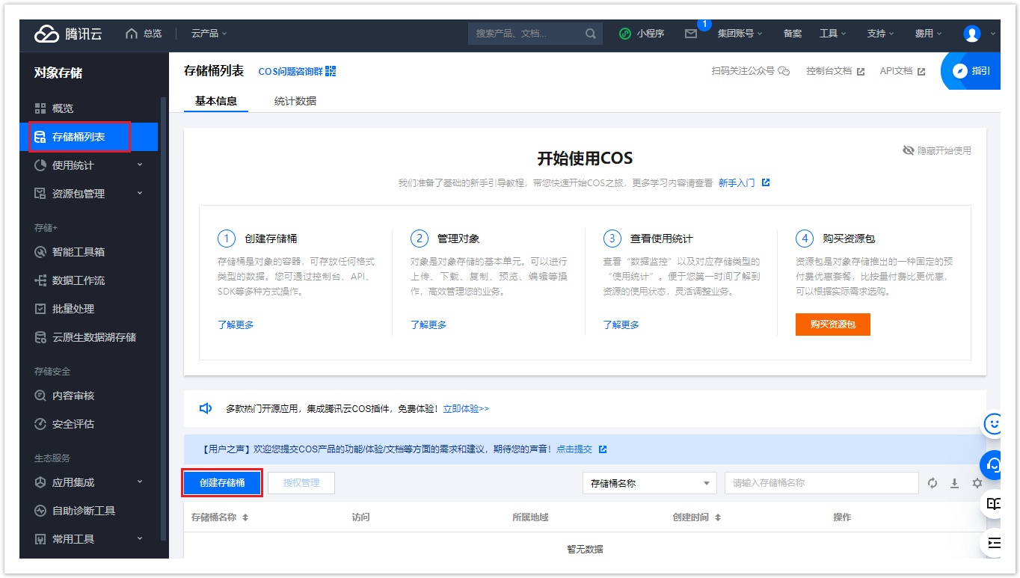This screenshot has height=578, width=1020.
Task: Click the 授权管理 button
Action: 301,483
